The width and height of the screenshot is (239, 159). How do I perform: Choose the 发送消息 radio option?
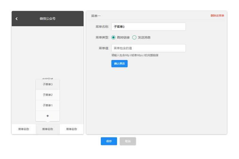coord(134,38)
